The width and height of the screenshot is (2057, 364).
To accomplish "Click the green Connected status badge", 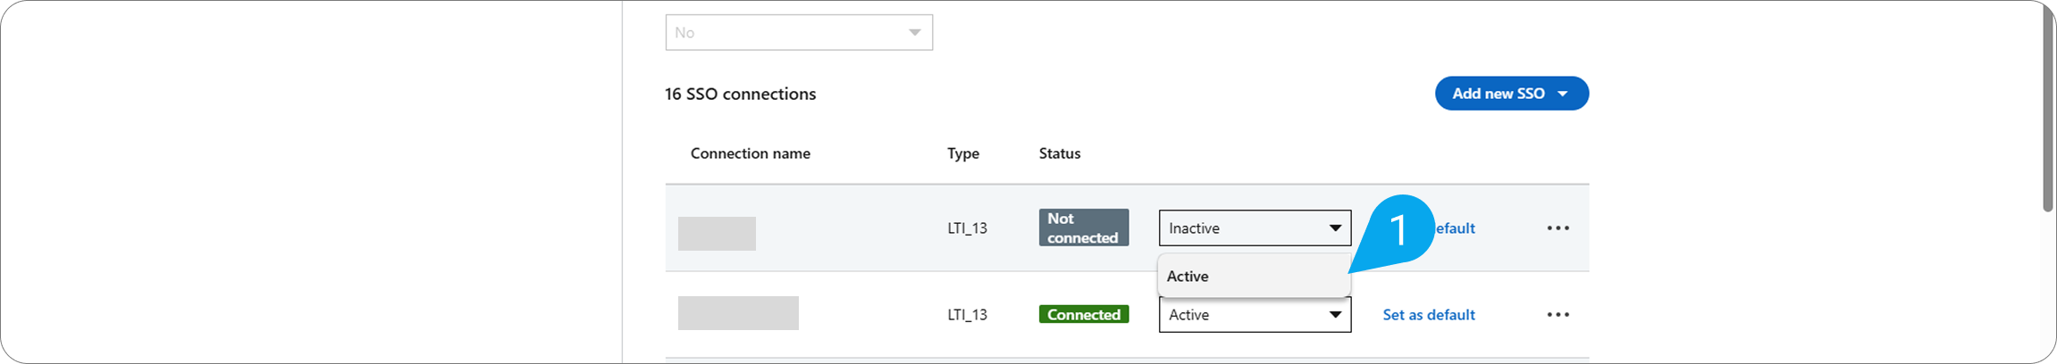I will (1083, 315).
